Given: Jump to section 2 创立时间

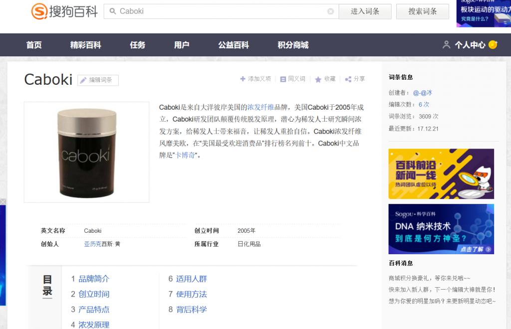Looking at the screenshot, I should click(x=94, y=294).
